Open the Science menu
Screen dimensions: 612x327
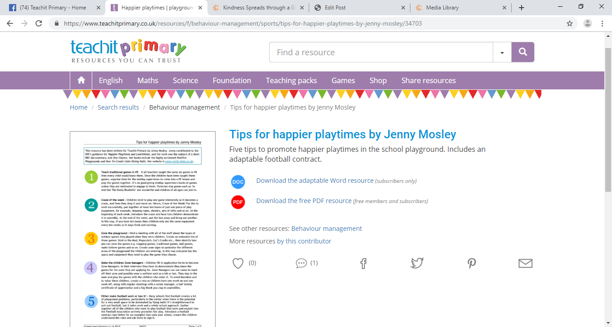point(185,80)
